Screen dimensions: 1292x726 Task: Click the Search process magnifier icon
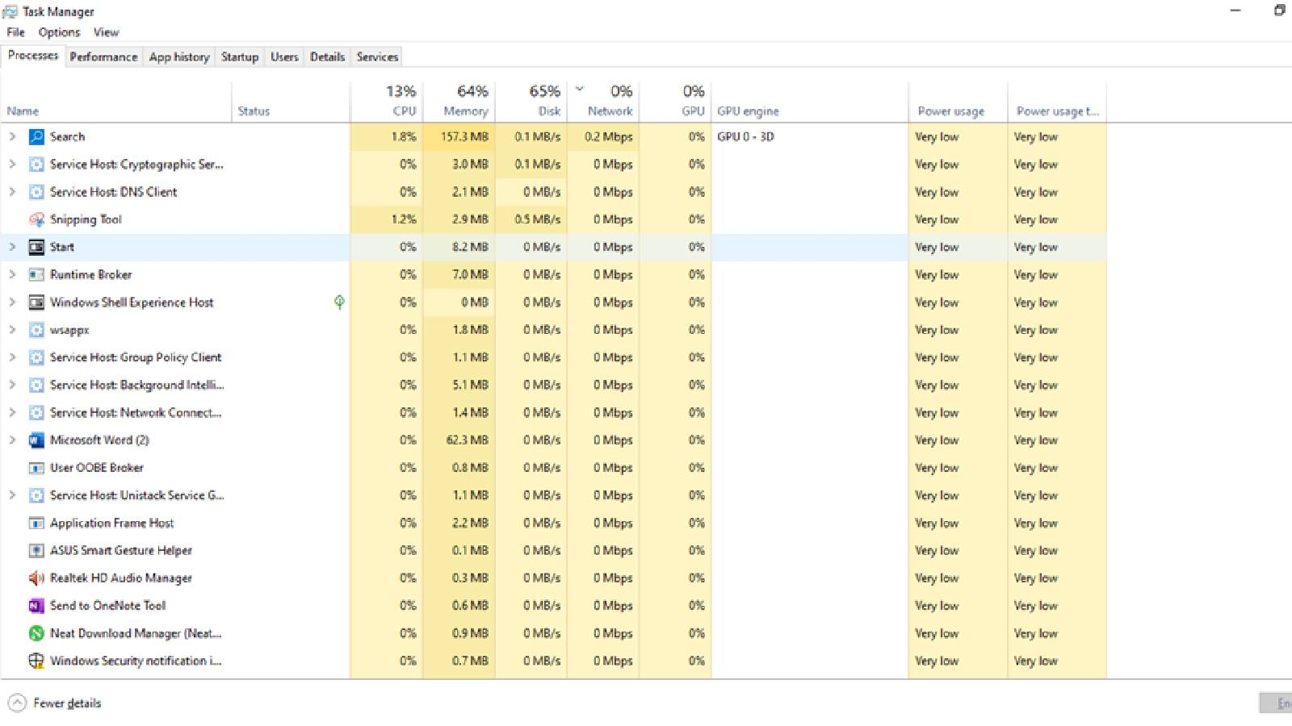coord(36,137)
